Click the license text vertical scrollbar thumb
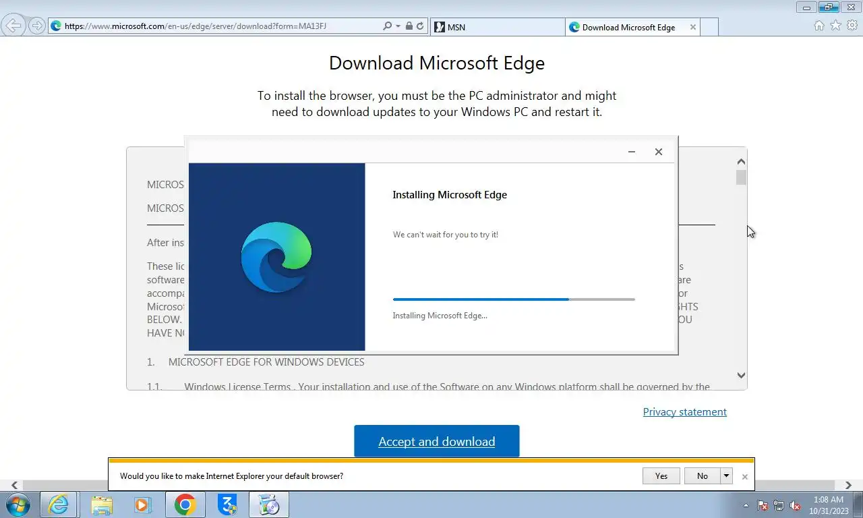Viewport: 863px width, 518px height. pos(741,177)
